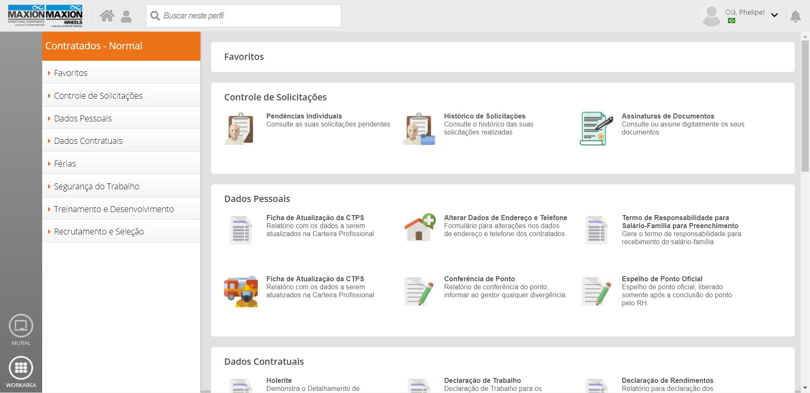Click the user avatar picture
Screen dimensions: 810x393
coord(711,16)
